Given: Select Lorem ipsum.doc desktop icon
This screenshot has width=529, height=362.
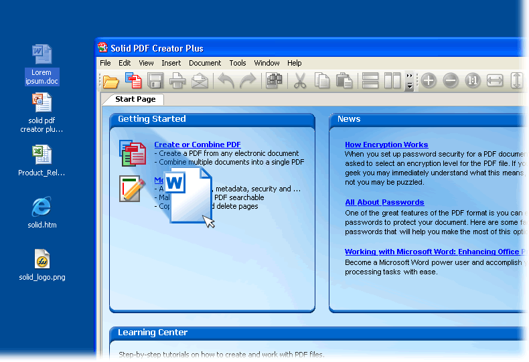Looking at the screenshot, I should [42, 64].
